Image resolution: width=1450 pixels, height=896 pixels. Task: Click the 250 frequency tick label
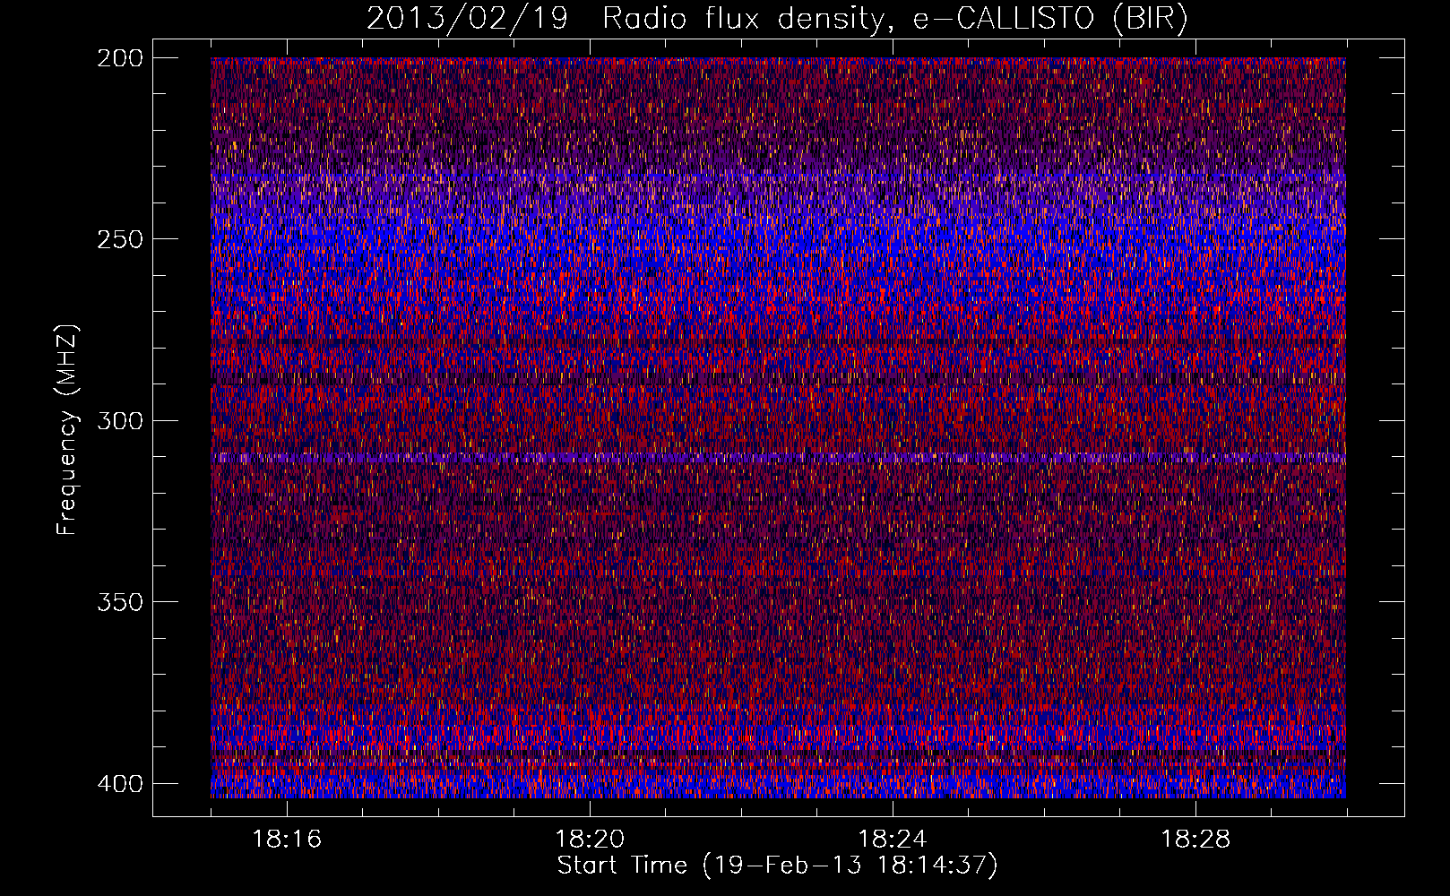pyautogui.click(x=120, y=239)
